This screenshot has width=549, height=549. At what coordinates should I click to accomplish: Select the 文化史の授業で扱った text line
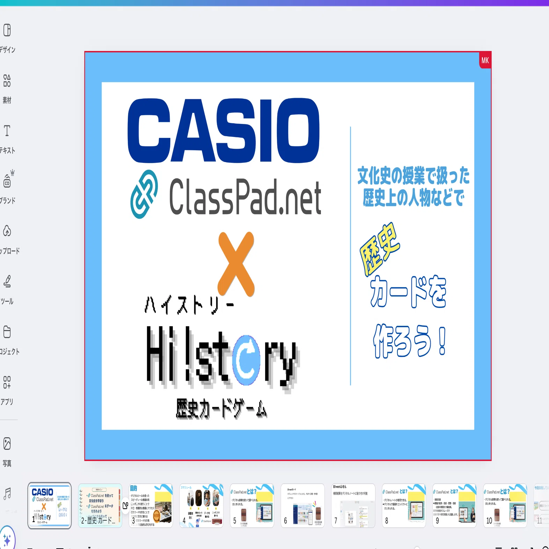[413, 175]
